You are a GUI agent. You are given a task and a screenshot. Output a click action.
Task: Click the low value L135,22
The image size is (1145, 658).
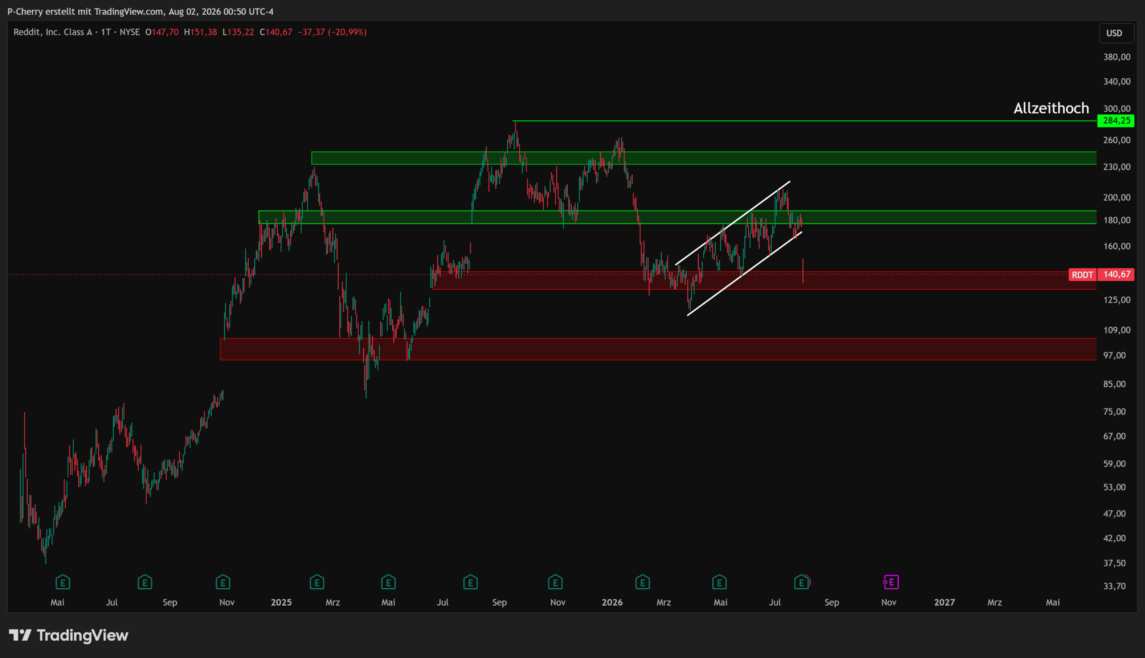coord(238,32)
